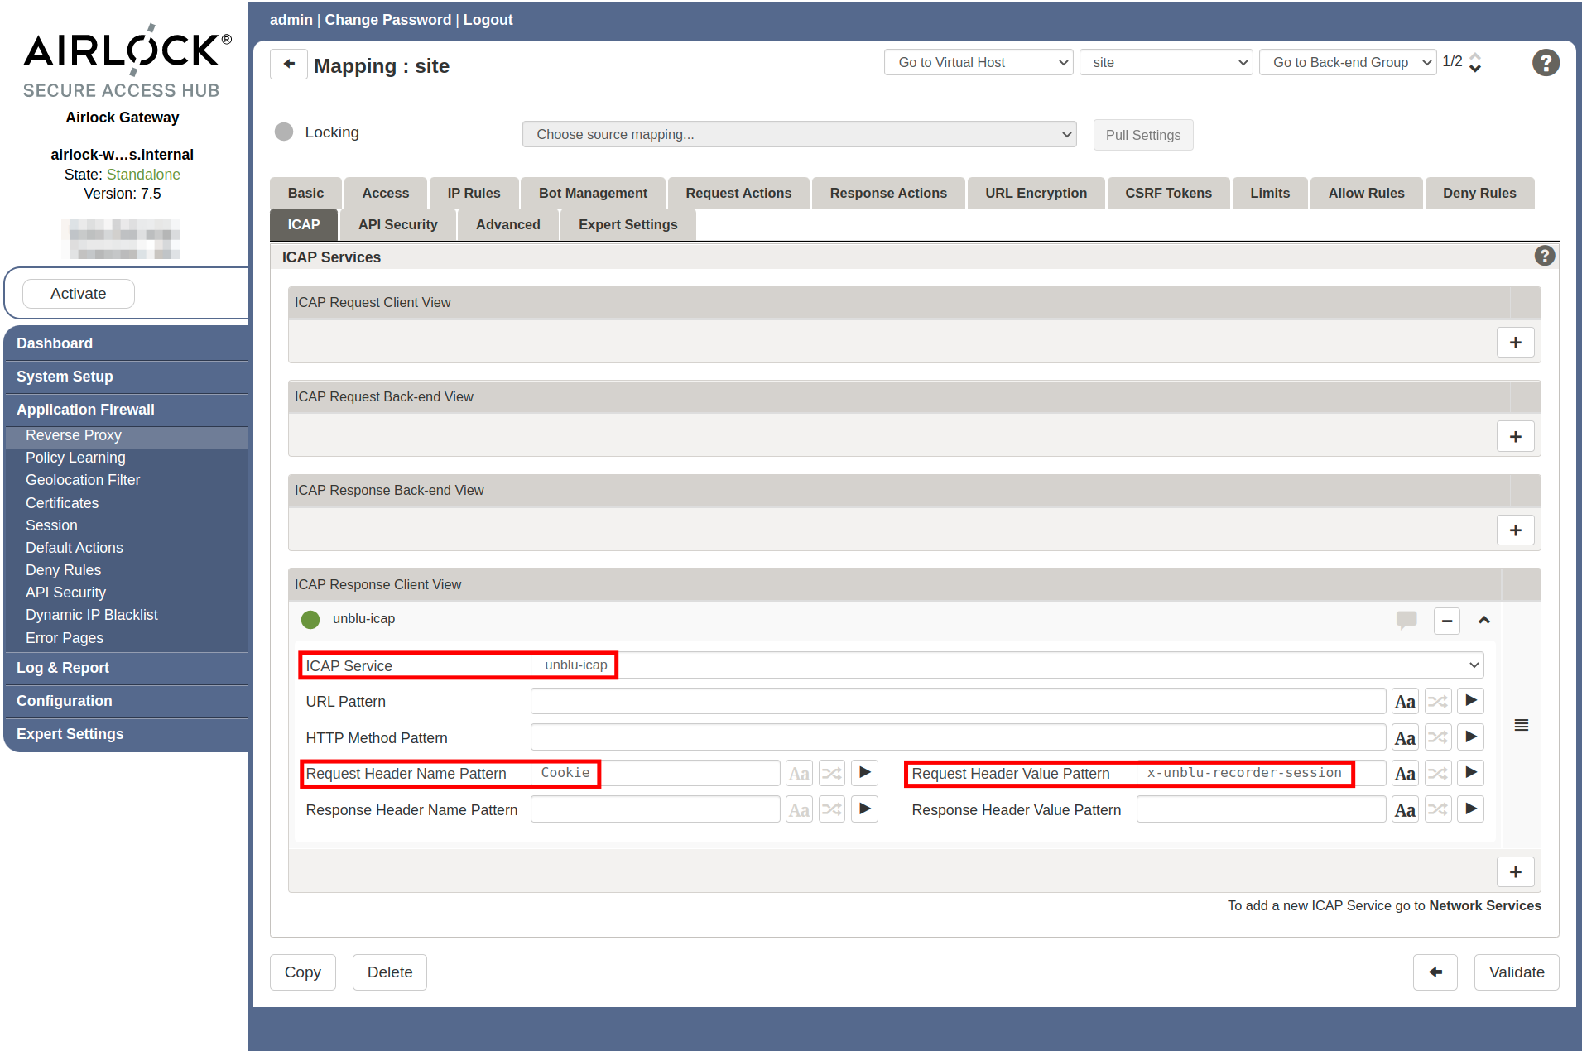Viewport: 1582px width, 1051px height.
Task: Toggle Aa on Request Header Value Pattern
Action: 1405,772
